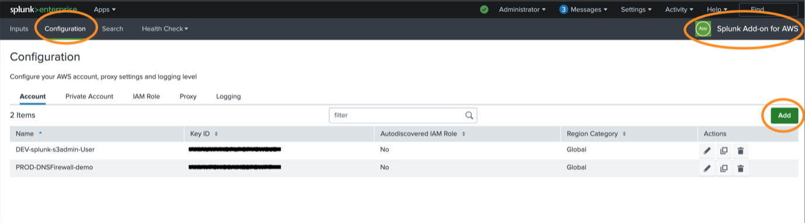Viewport: 805px width, 223px height.
Task: Click the green health status checkmark
Action: click(x=484, y=9)
